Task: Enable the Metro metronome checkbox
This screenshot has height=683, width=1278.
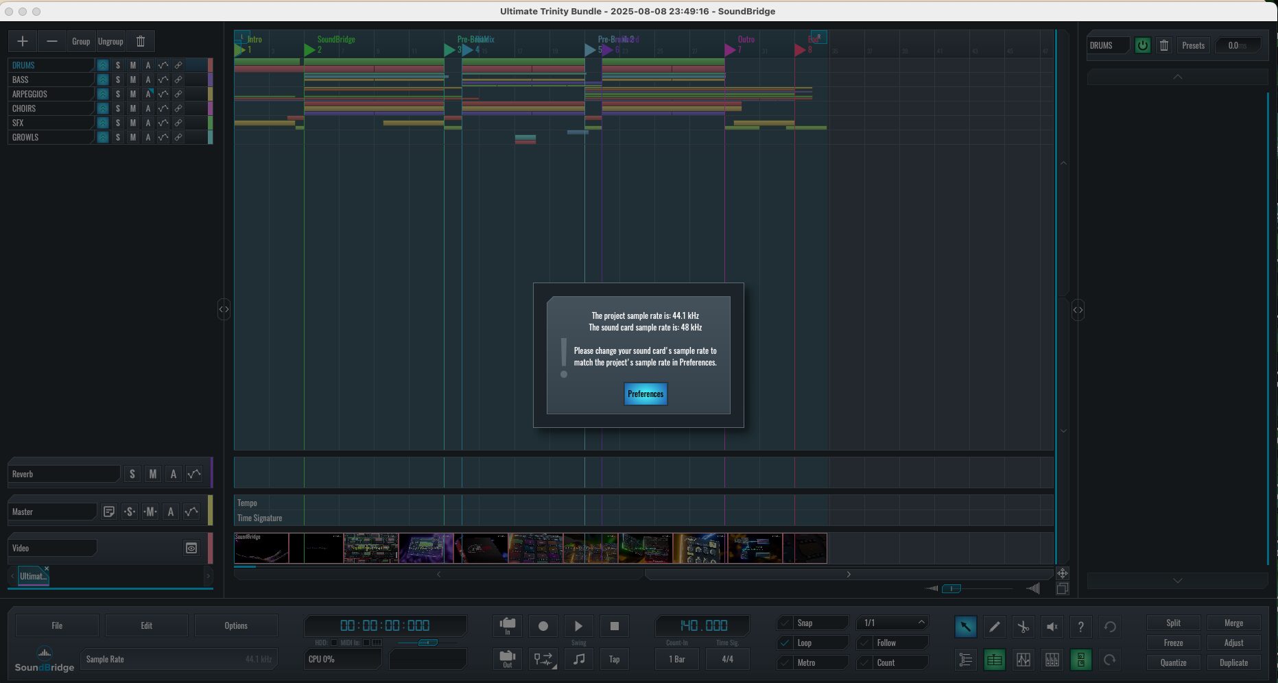Action: tap(785, 663)
